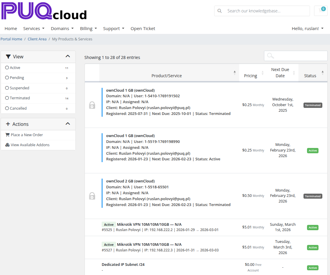
Task: Click the knowledgebase search magnifier icon
Action: coord(220,11)
